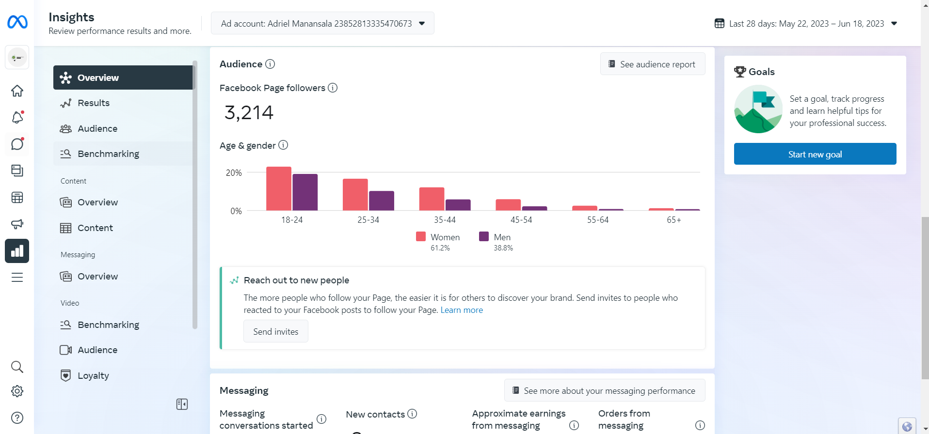Screen dimensions: 929x434
Task: Open the Inbox chat bubble icon
Action: [17, 144]
